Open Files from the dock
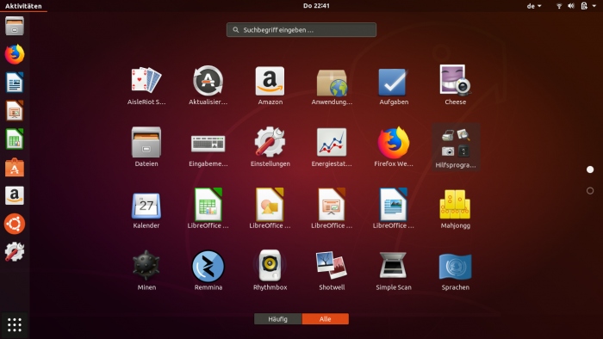 pyautogui.click(x=15, y=26)
